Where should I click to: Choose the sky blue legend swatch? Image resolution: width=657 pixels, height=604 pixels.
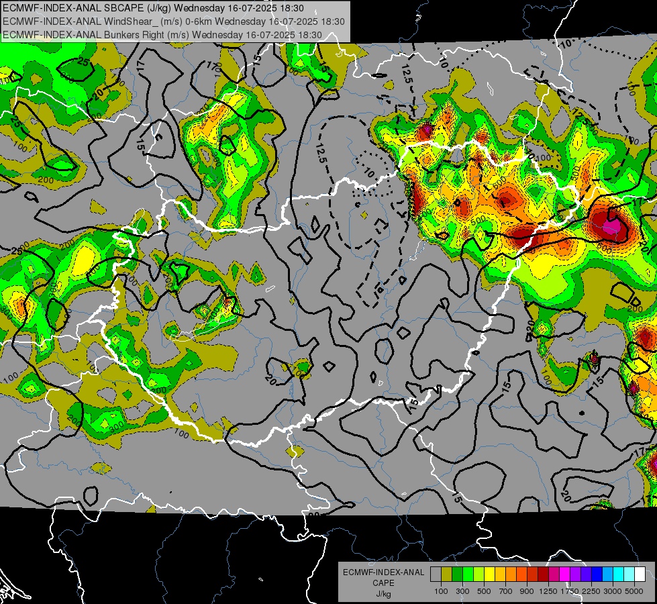(x=608, y=574)
